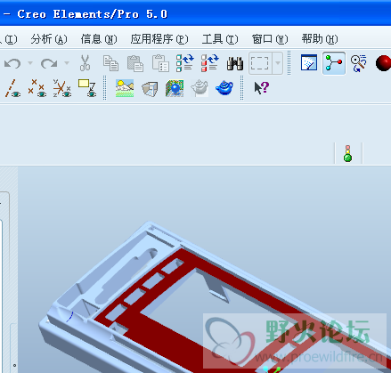Open the landscape scene image icon
This screenshot has width=391, height=373.
pyautogui.click(x=125, y=88)
